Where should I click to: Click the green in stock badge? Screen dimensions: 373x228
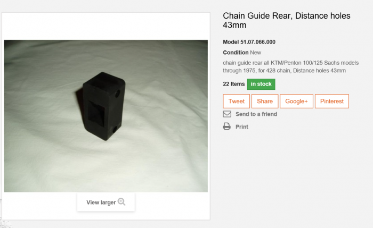(x=261, y=84)
